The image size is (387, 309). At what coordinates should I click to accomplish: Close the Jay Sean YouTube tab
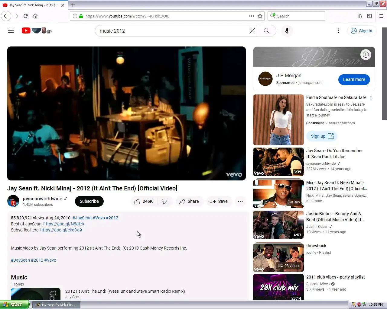point(63,5)
